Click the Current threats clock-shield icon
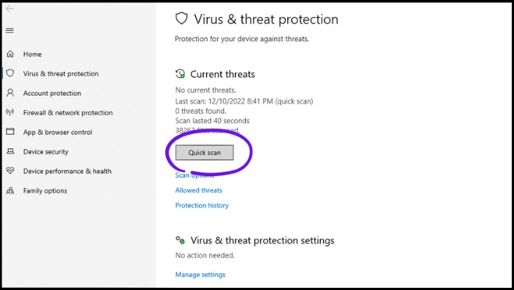 pos(181,73)
